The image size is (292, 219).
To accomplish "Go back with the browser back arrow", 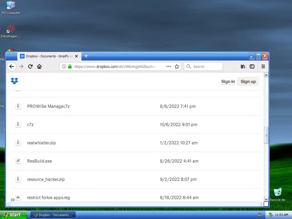I will (12, 66).
